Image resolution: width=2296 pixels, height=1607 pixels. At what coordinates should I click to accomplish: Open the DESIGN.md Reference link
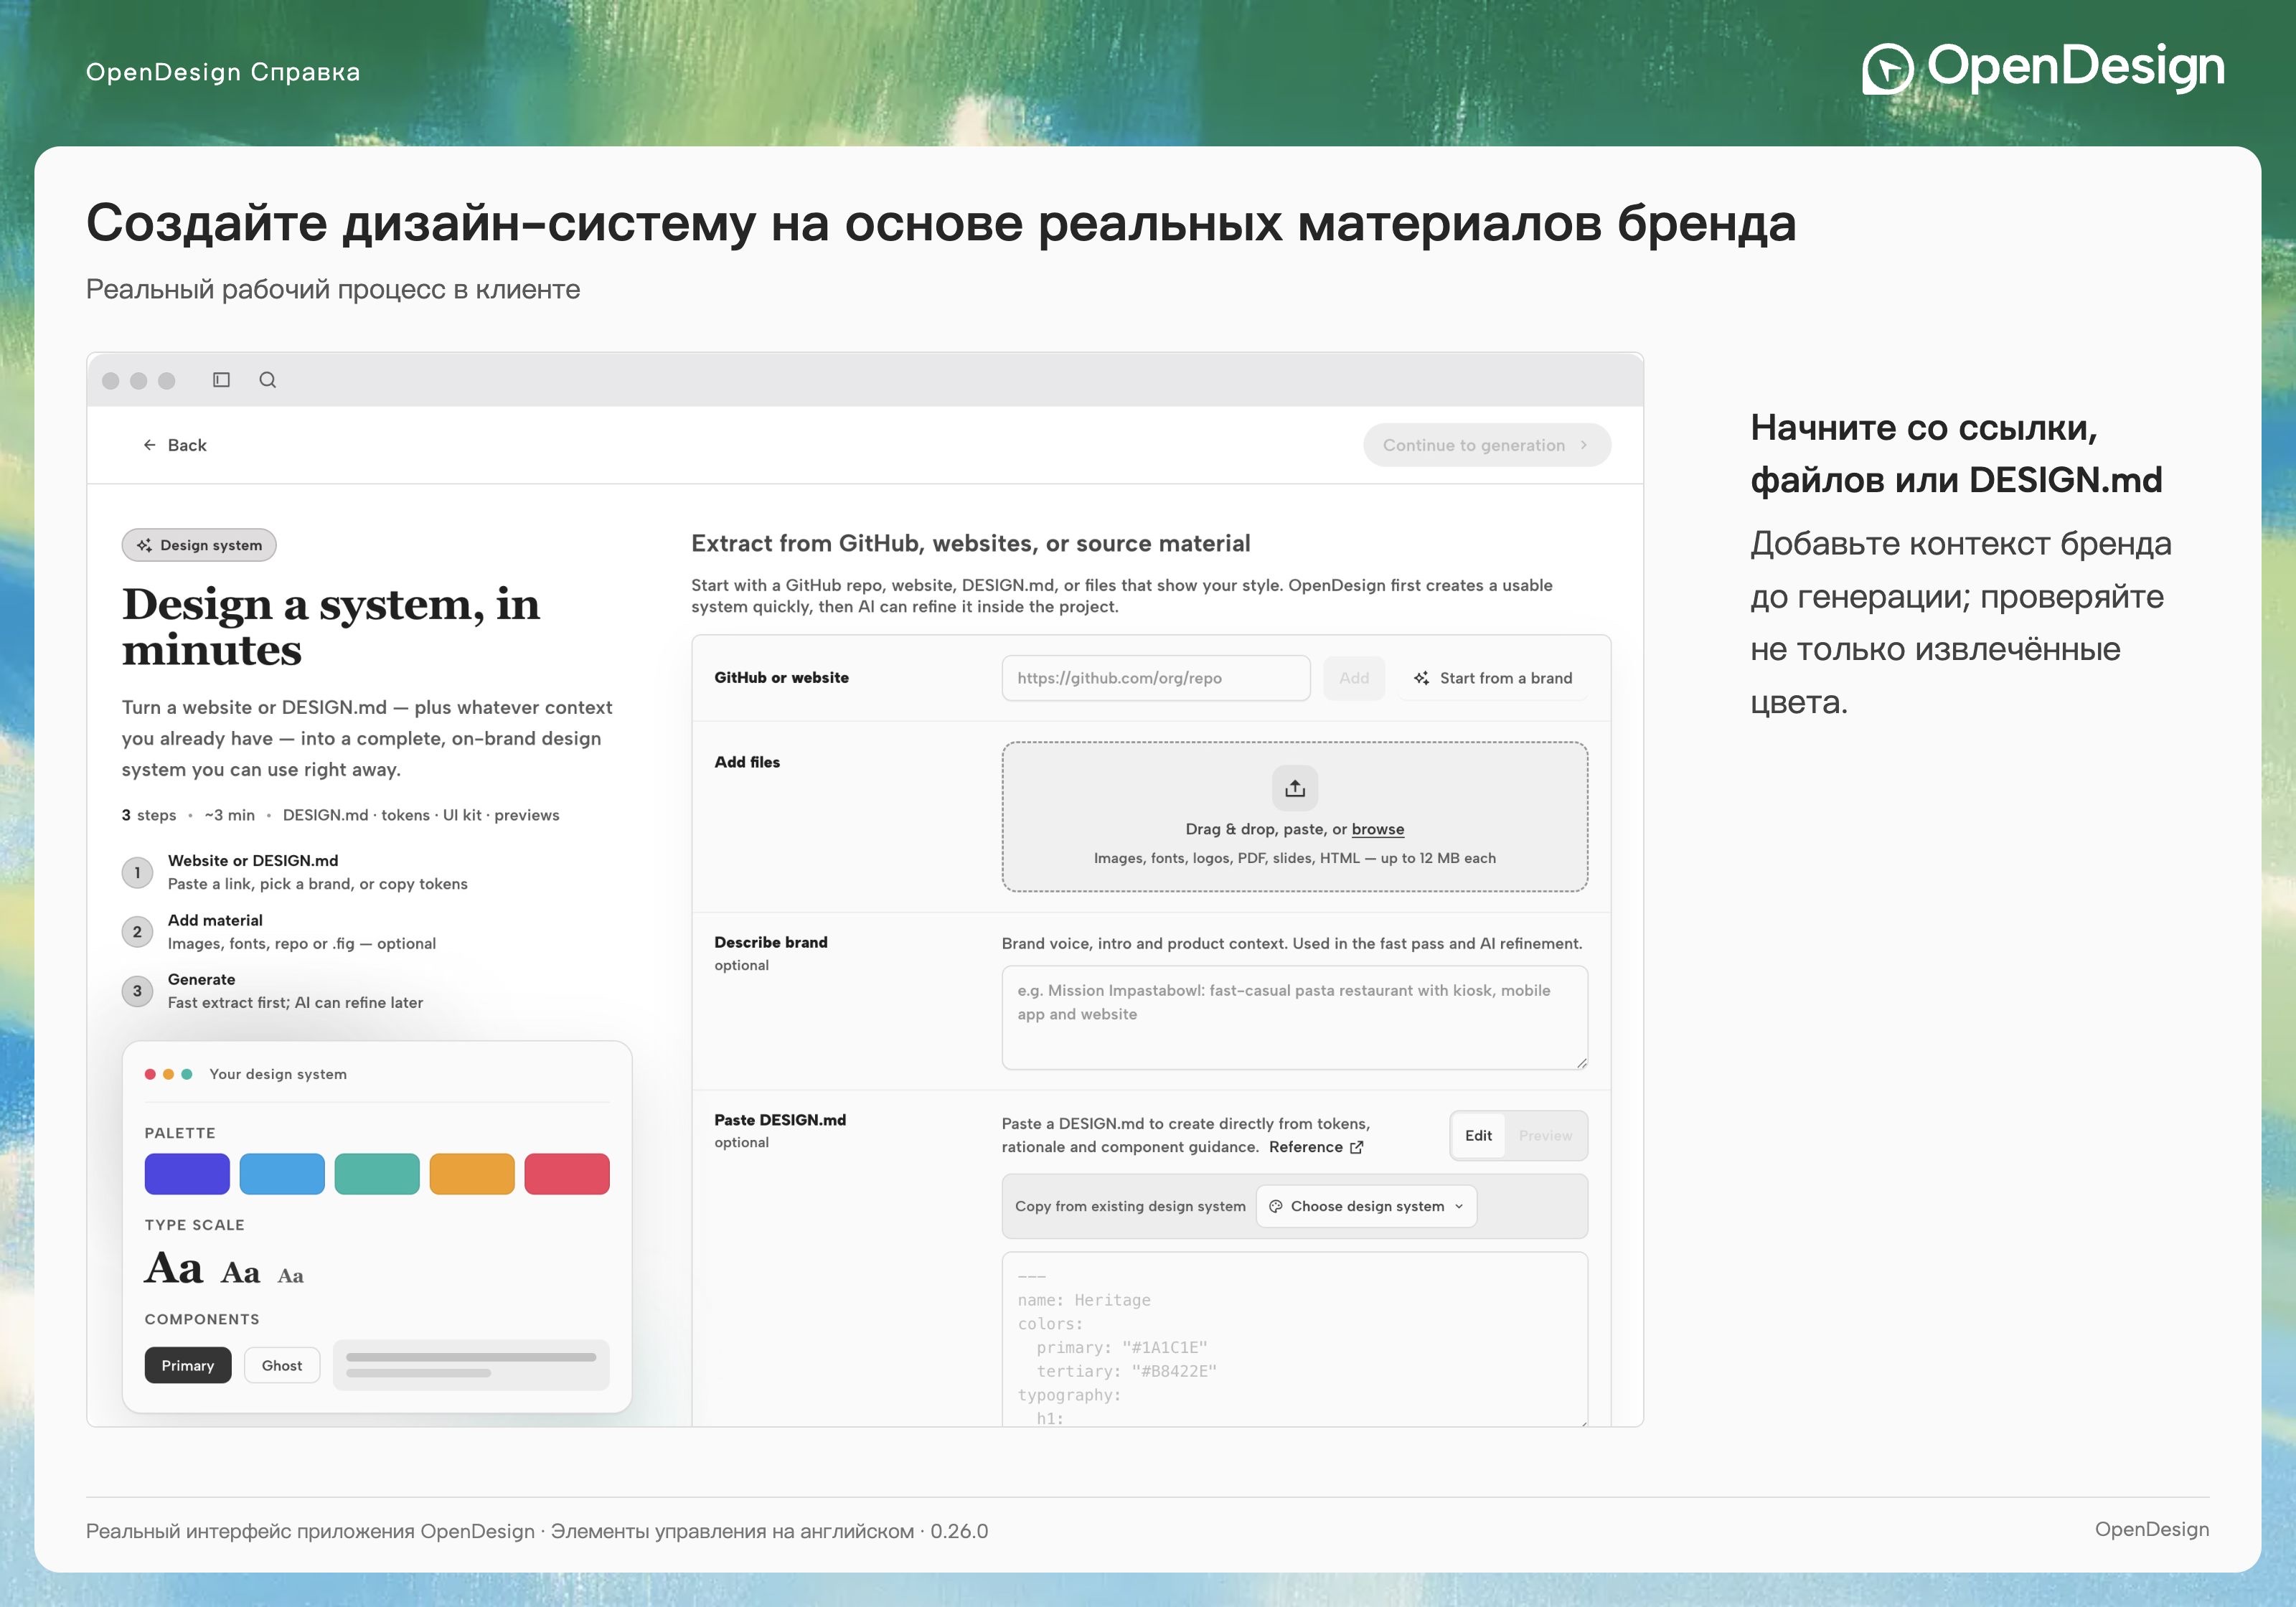(x=1315, y=1147)
